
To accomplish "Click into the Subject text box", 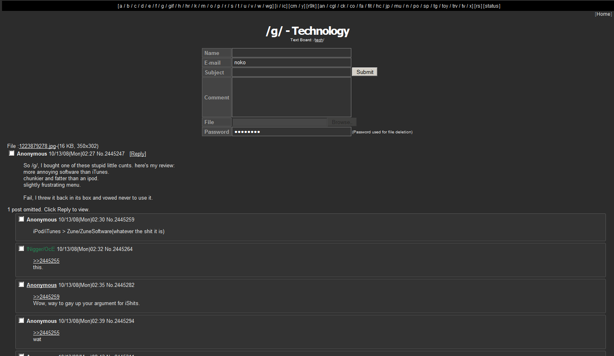I will (291, 72).
